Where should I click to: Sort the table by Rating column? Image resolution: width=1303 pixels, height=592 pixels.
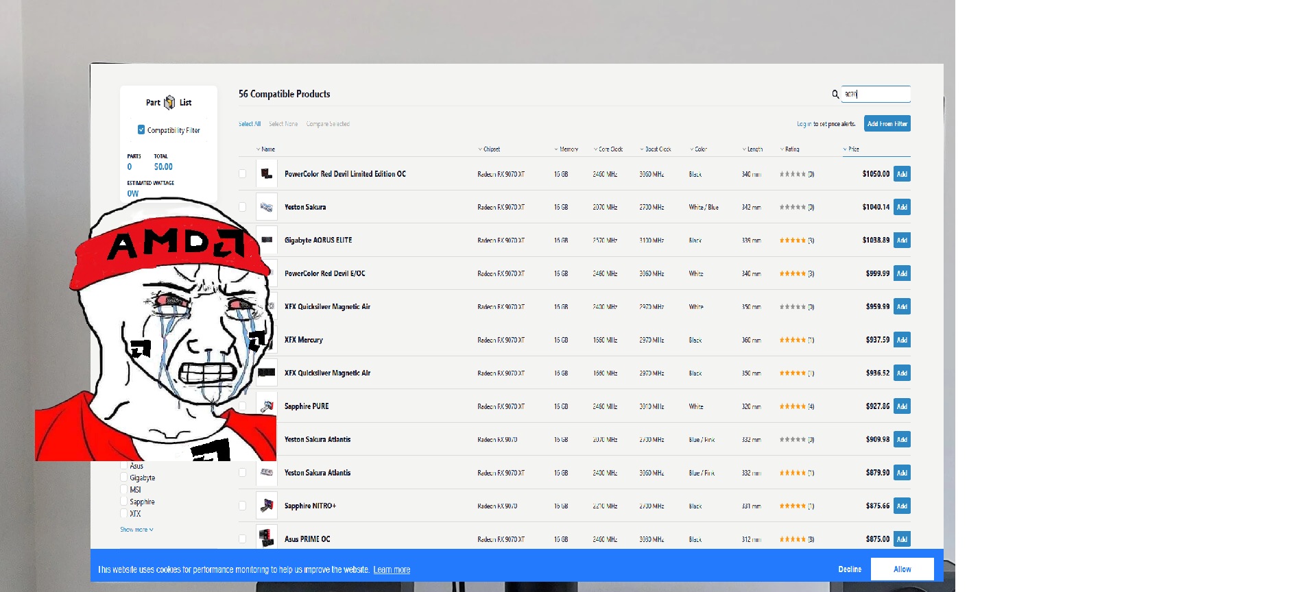click(790, 149)
